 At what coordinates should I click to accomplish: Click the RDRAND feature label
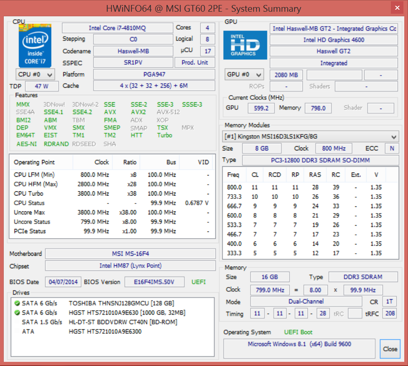point(56,144)
